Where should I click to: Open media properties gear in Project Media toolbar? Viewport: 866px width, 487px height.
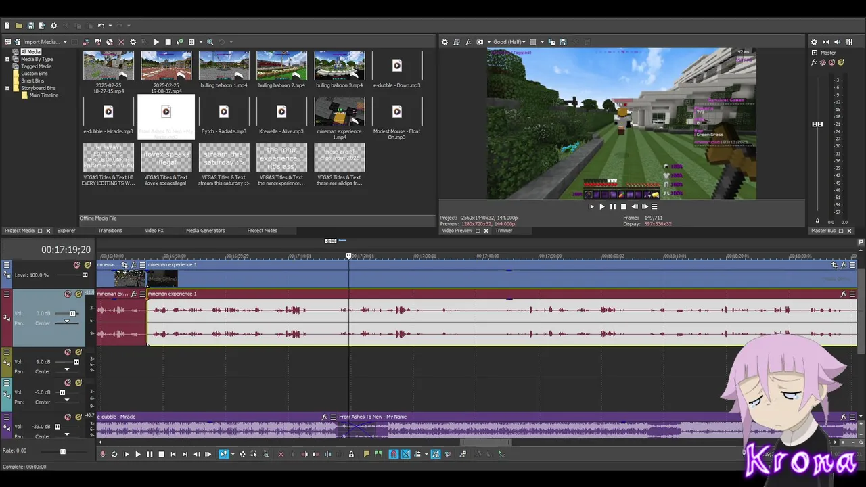(x=133, y=42)
